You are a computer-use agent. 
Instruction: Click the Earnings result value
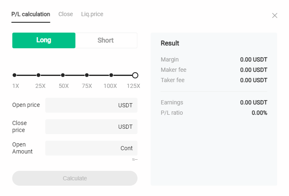pyautogui.click(x=253, y=102)
